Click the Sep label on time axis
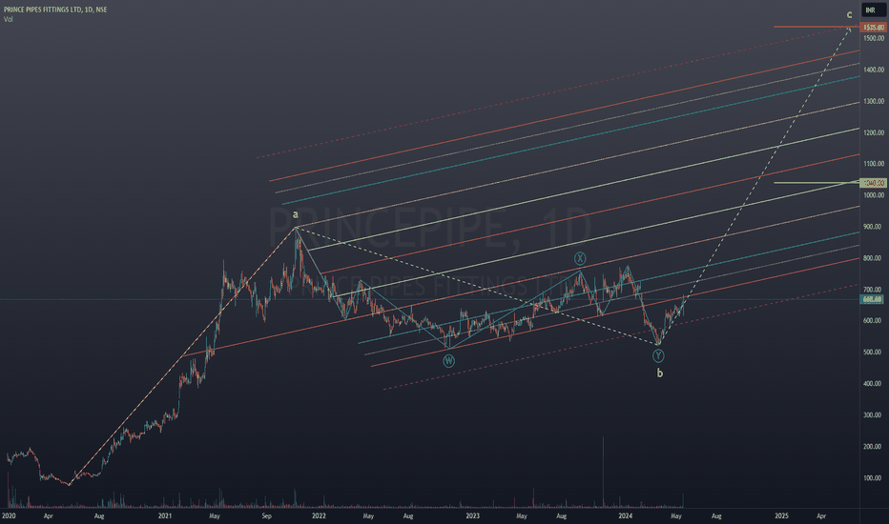Viewport: 889px width, 524px height. (266, 516)
